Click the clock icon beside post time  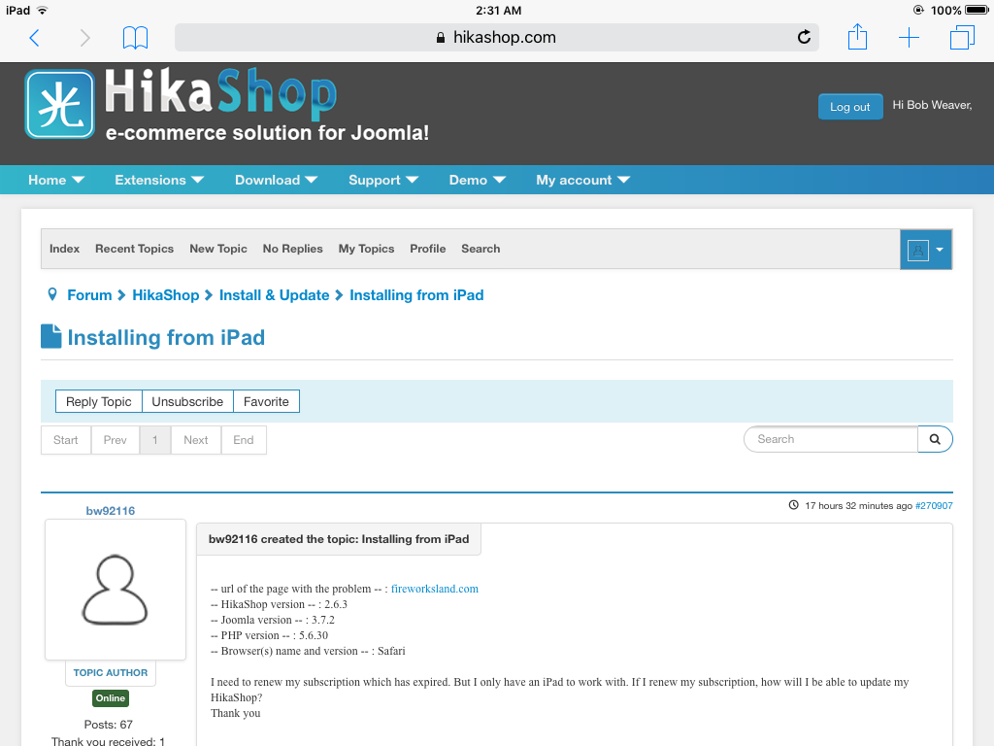point(793,505)
